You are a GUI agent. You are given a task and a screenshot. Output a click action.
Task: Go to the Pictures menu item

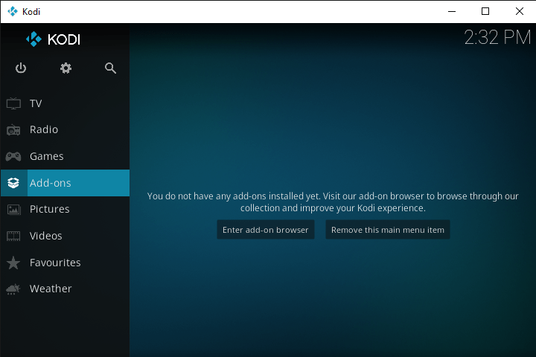65,209
